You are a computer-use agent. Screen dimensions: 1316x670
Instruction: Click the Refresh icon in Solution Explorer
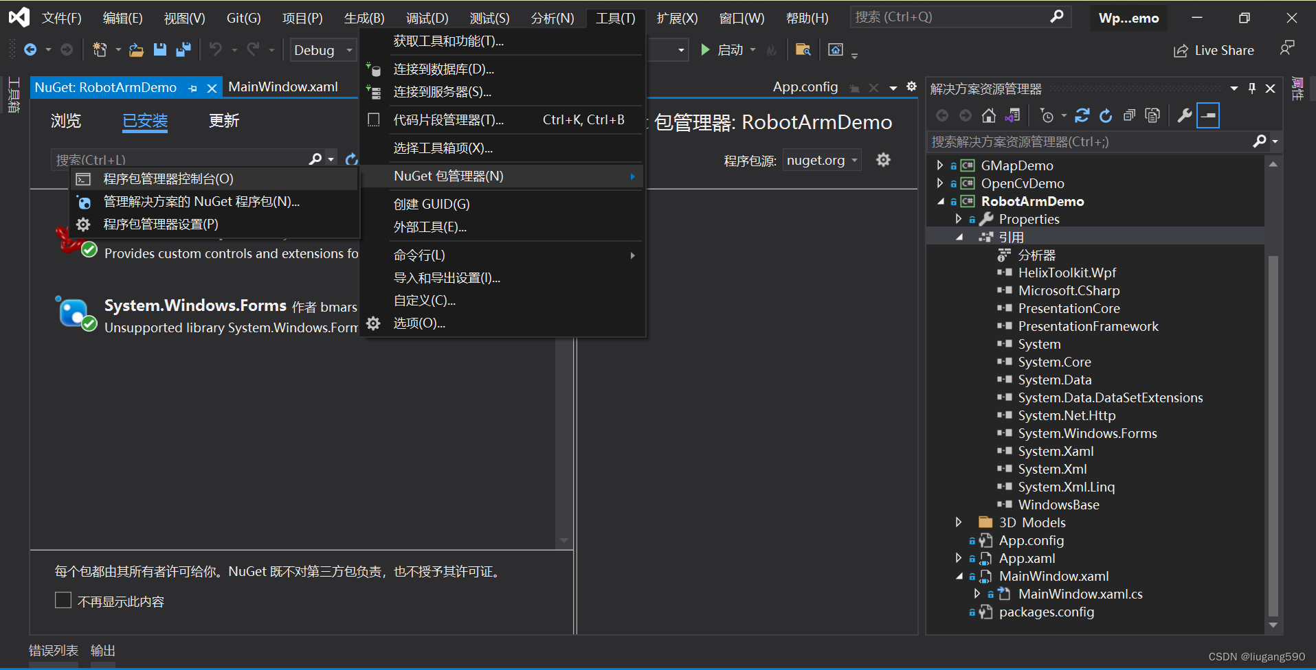(1106, 115)
